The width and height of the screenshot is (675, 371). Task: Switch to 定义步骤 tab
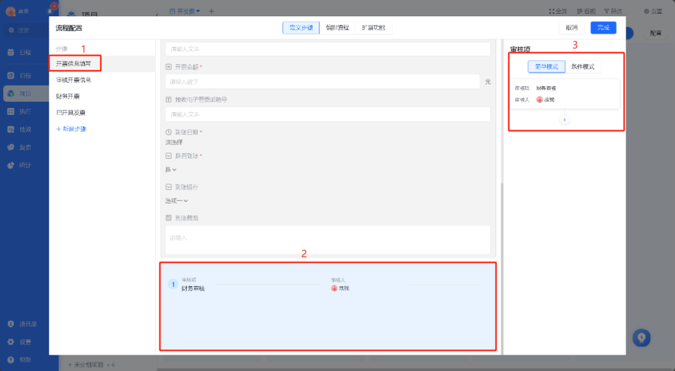click(301, 27)
